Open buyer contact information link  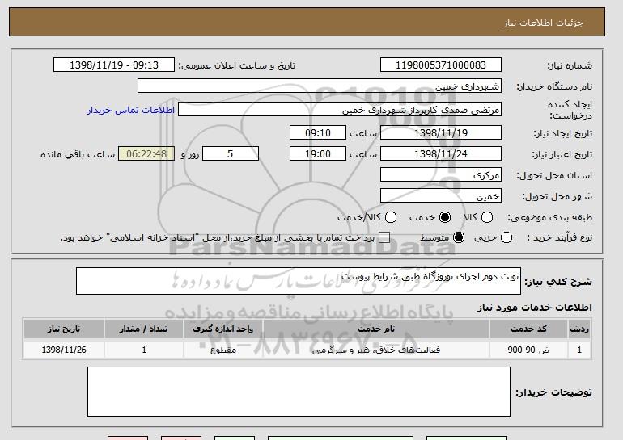coord(131,110)
